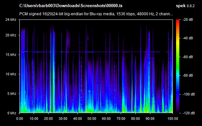This screenshot has width=202, height=126.
Task: Click the 20 kHz frequency axis label
Action: [11, 35]
